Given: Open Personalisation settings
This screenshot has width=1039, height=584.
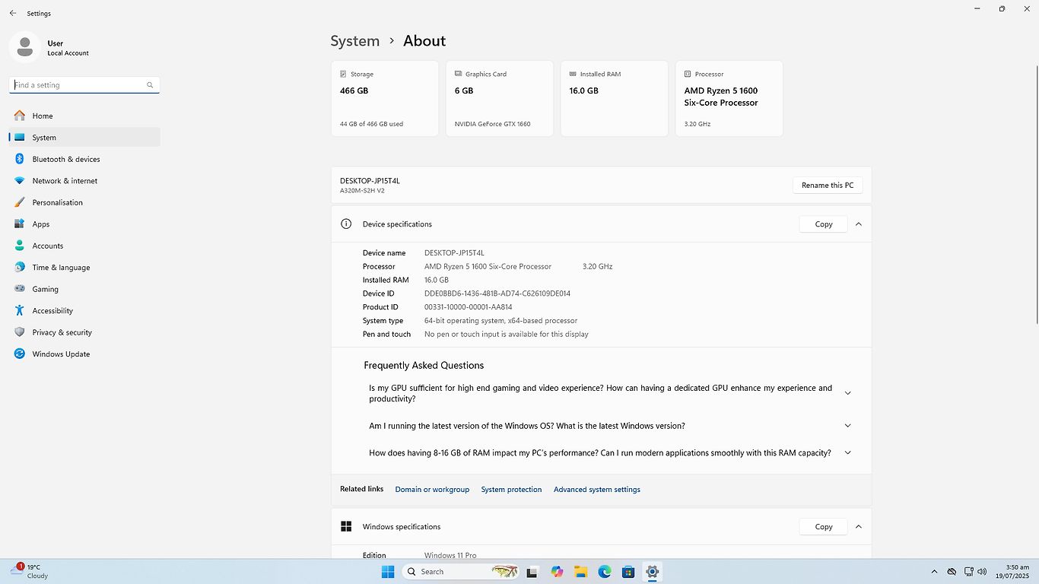Looking at the screenshot, I should 84,202.
